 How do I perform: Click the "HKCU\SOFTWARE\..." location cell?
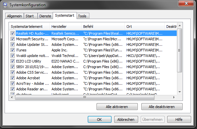point(143,56)
